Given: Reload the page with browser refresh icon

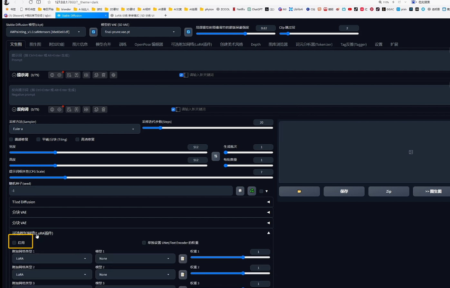Looking at the screenshot, I should [x=31, y=2].
